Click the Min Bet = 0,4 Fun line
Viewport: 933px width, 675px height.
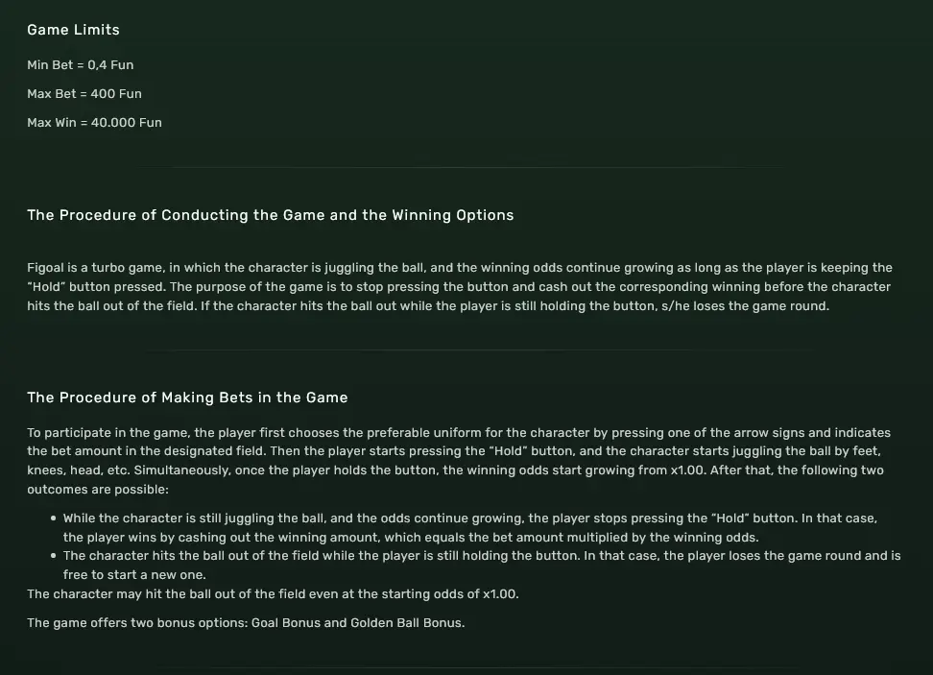point(81,65)
